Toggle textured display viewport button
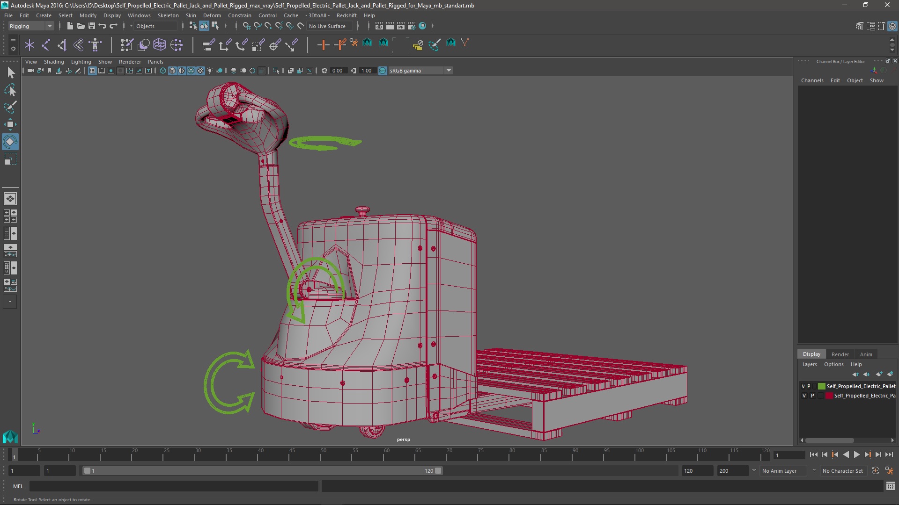Screen dimensions: 899x505 tap(201, 71)
